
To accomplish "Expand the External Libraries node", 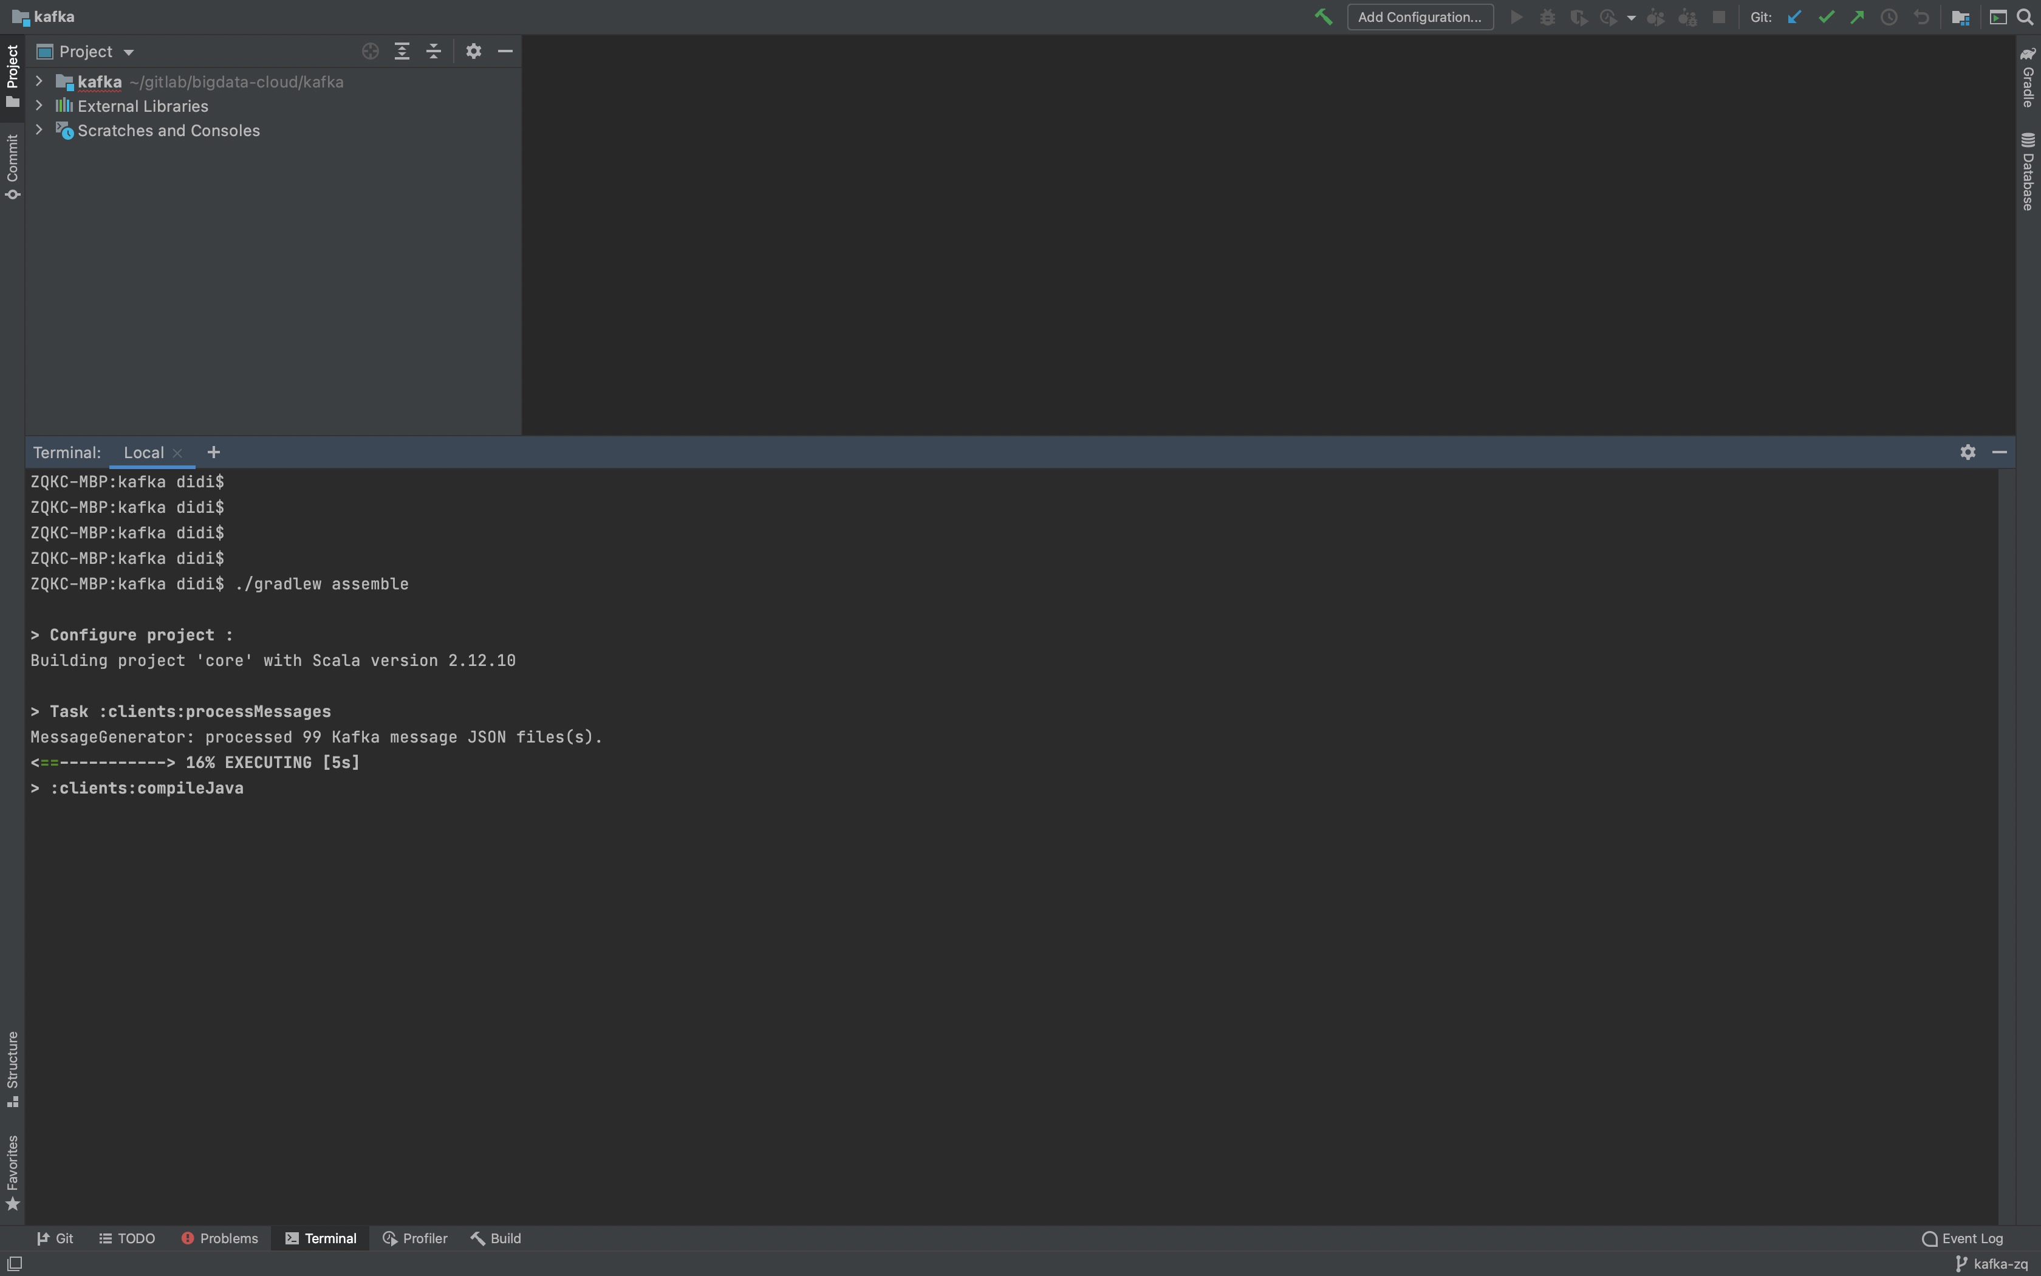I will point(39,106).
